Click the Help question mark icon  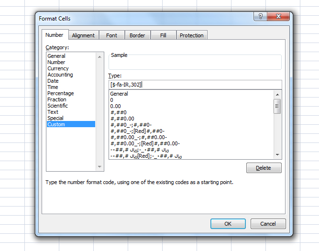point(260,16)
